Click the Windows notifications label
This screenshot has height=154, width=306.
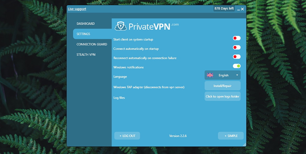(x=129, y=67)
